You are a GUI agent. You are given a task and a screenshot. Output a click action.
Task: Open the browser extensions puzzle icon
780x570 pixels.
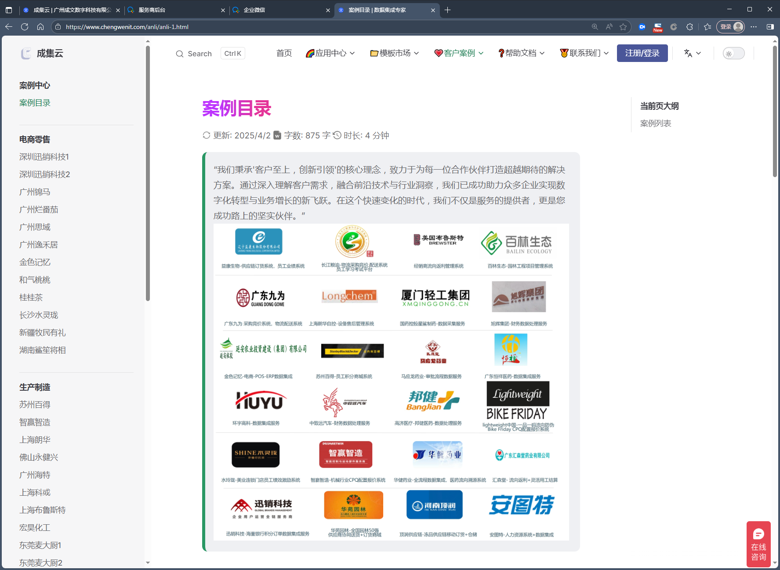click(x=689, y=27)
